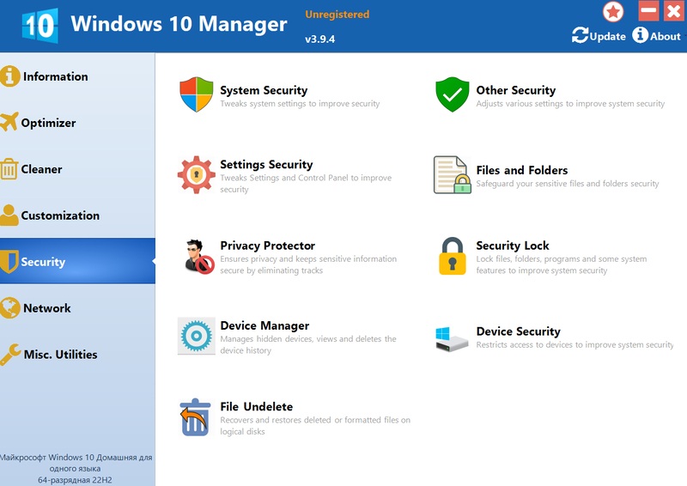Click the Windows 10 Manager logo icon

[x=40, y=26]
